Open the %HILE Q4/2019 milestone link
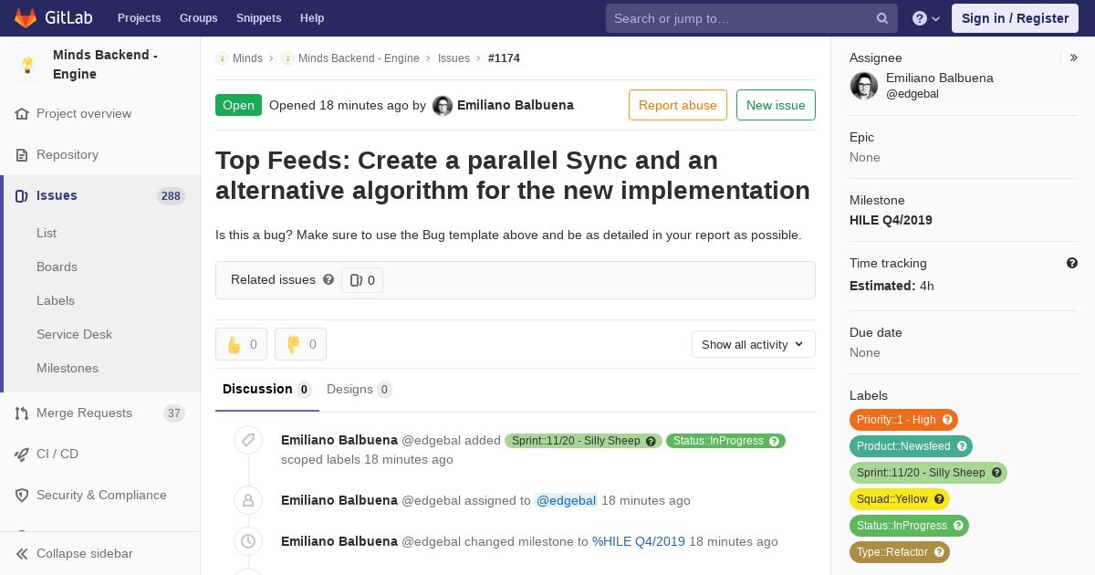The image size is (1095, 575). [x=639, y=541]
